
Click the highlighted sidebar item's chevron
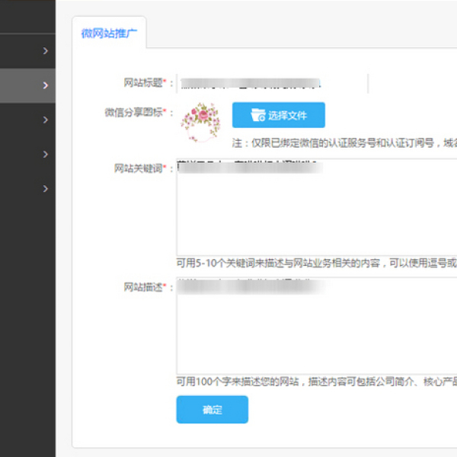coord(46,85)
